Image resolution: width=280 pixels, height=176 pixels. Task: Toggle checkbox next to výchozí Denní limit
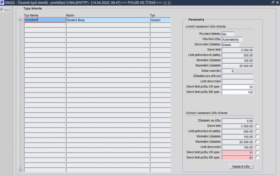[257, 126]
